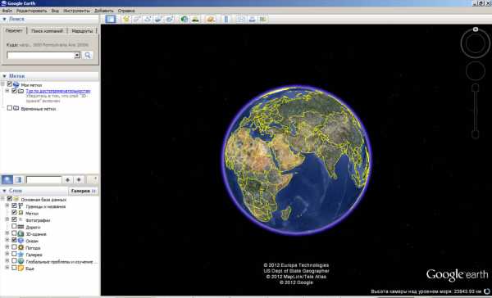Expand the 3D-здания layer tree node
Viewport: 492px width, 298px height.
tap(7, 233)
